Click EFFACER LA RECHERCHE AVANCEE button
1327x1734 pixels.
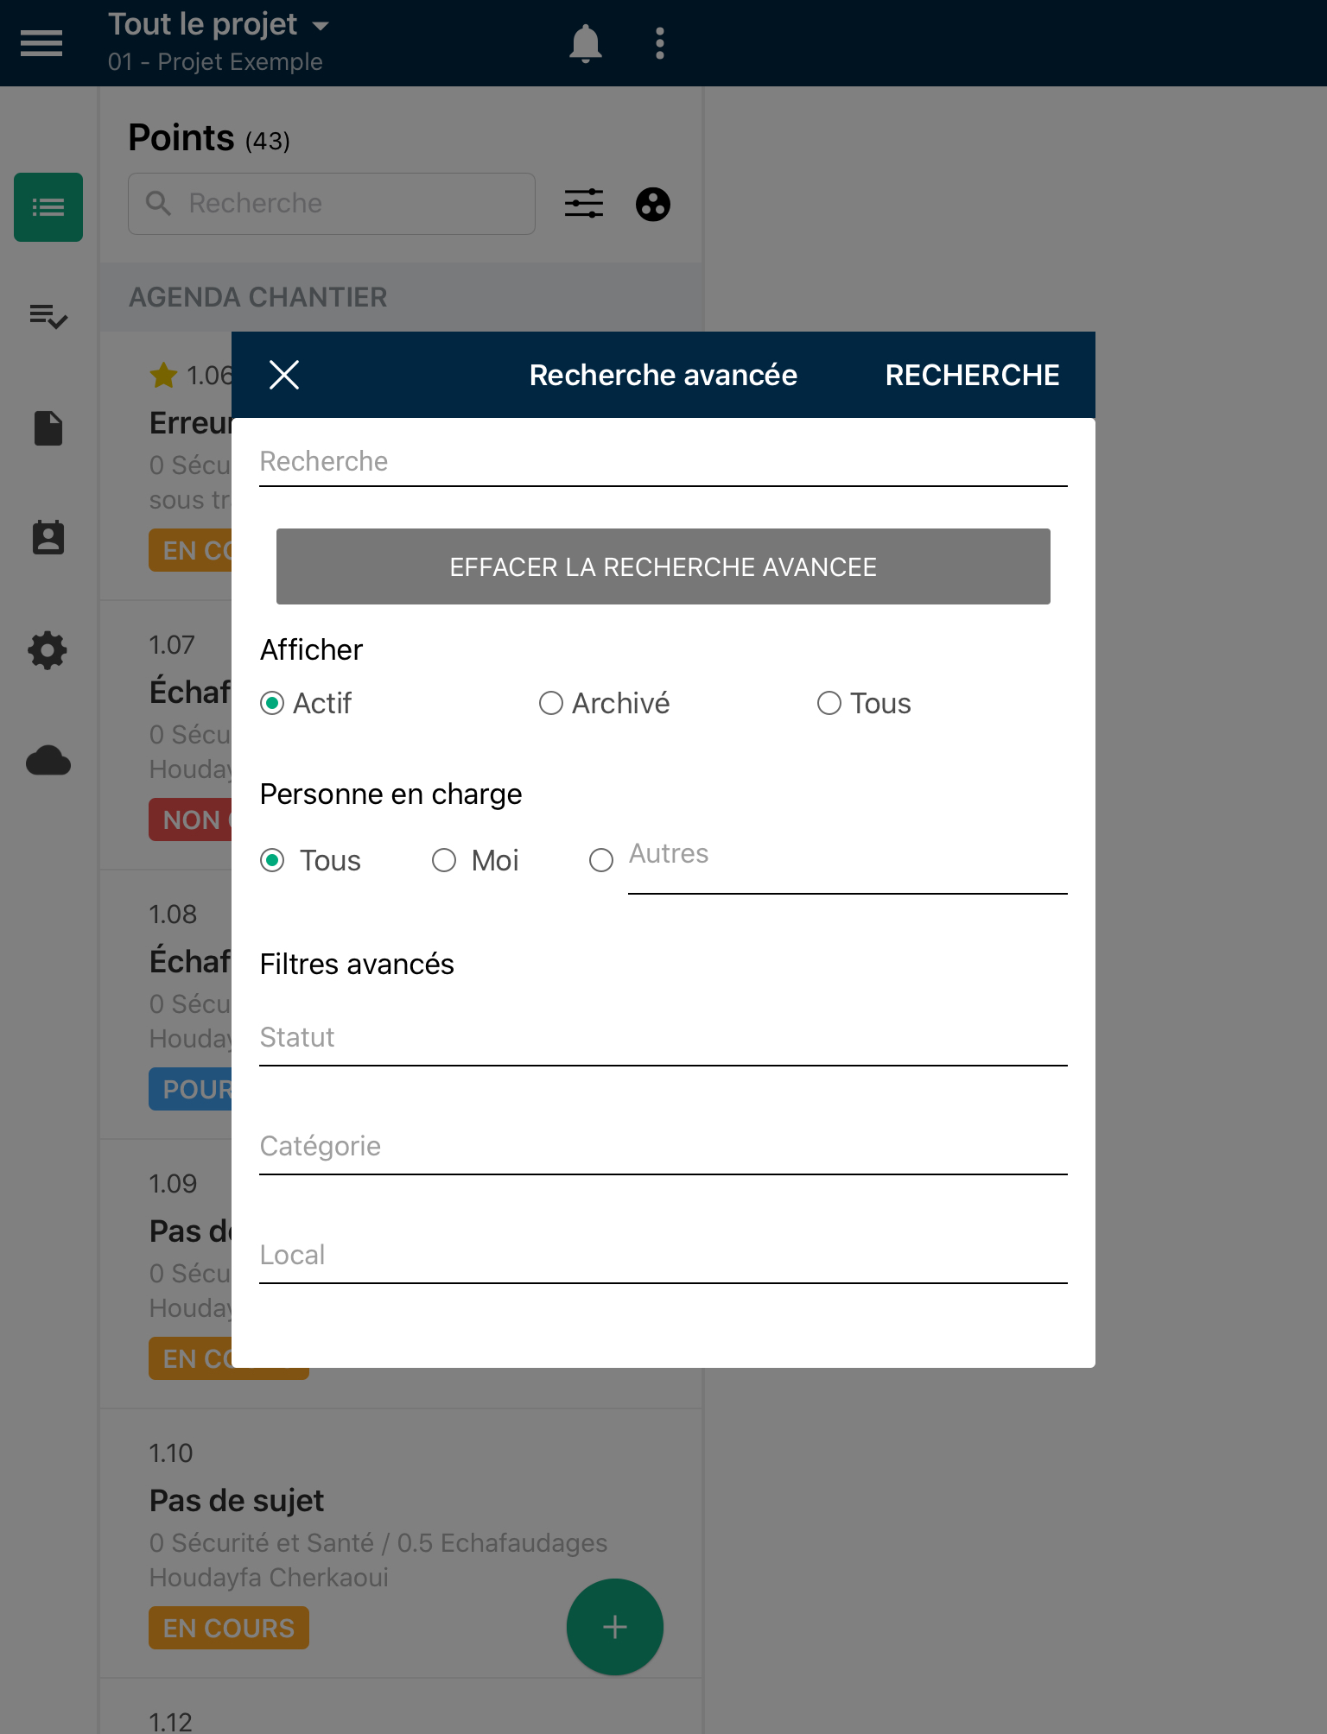[663, 566]
